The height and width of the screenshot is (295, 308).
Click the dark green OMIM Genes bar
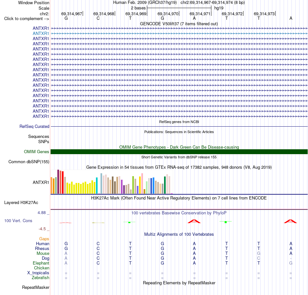(x=179, y=152)
